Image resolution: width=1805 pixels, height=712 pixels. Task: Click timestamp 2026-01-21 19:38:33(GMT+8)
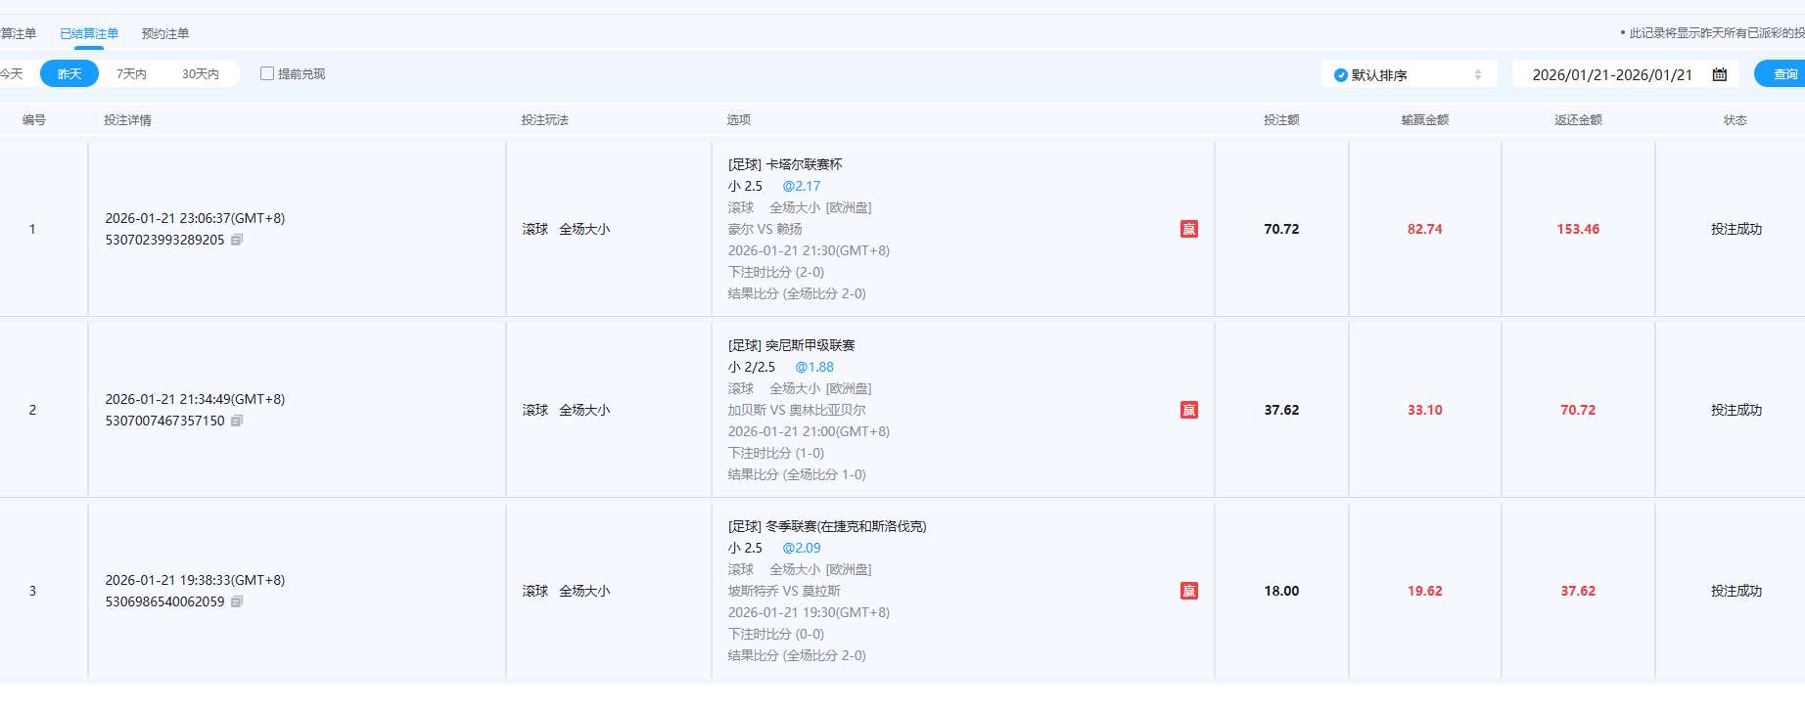[x=195, y=580]
